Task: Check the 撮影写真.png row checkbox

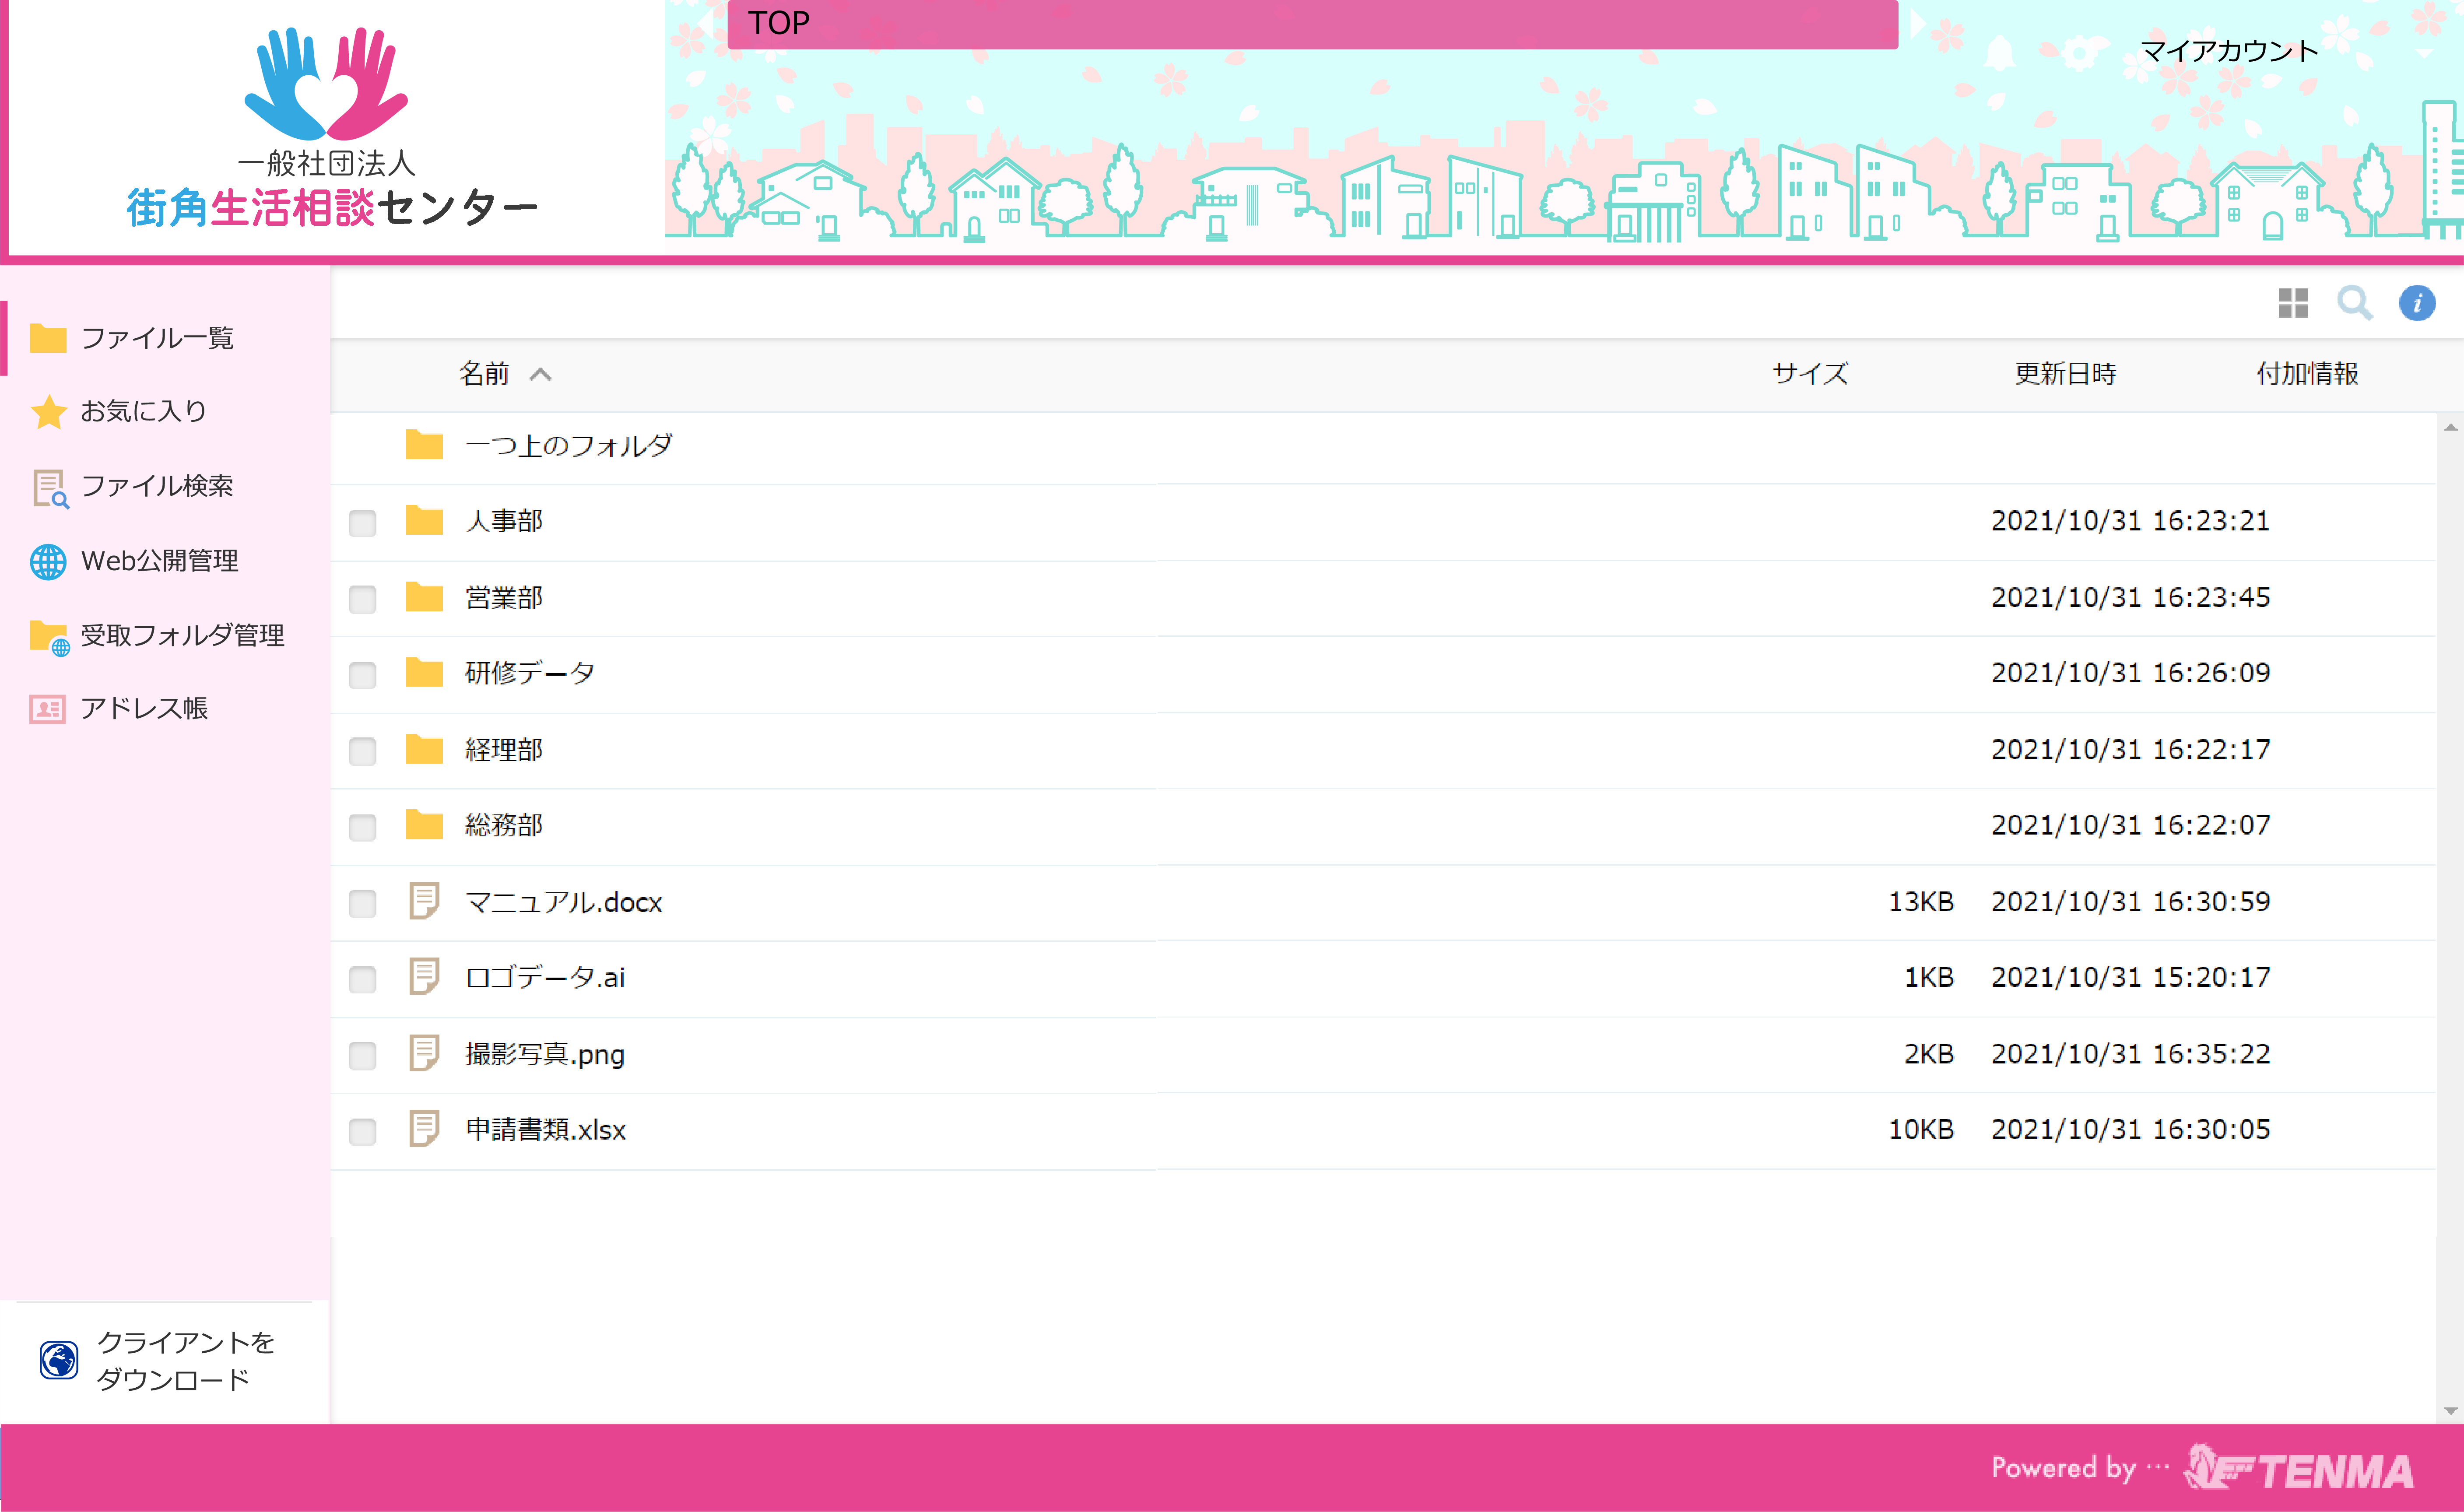Action: pos(362,1055)
